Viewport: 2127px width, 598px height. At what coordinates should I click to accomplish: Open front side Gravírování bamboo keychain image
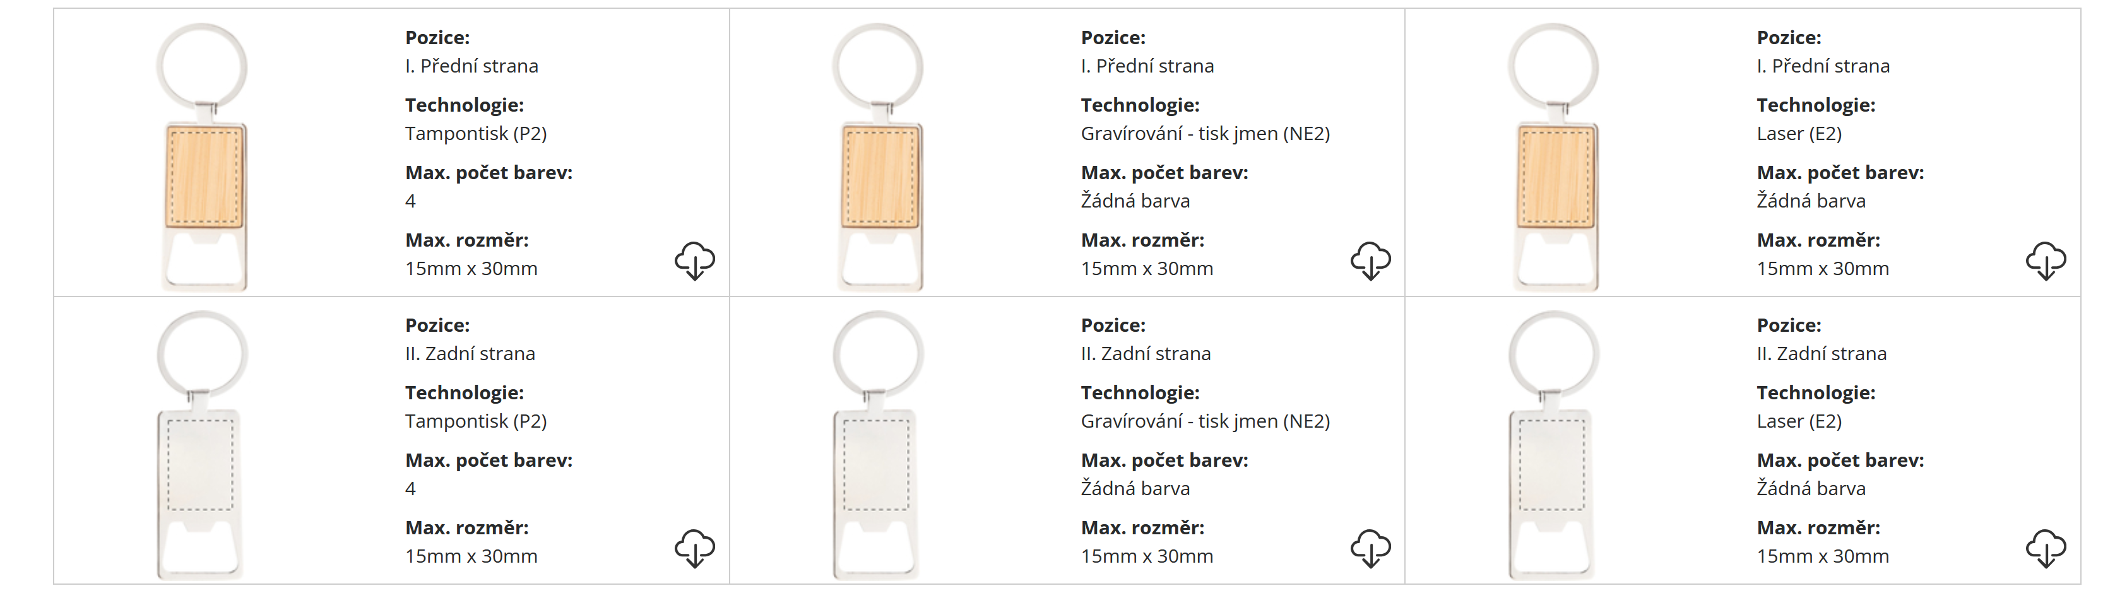coord(879,156)
